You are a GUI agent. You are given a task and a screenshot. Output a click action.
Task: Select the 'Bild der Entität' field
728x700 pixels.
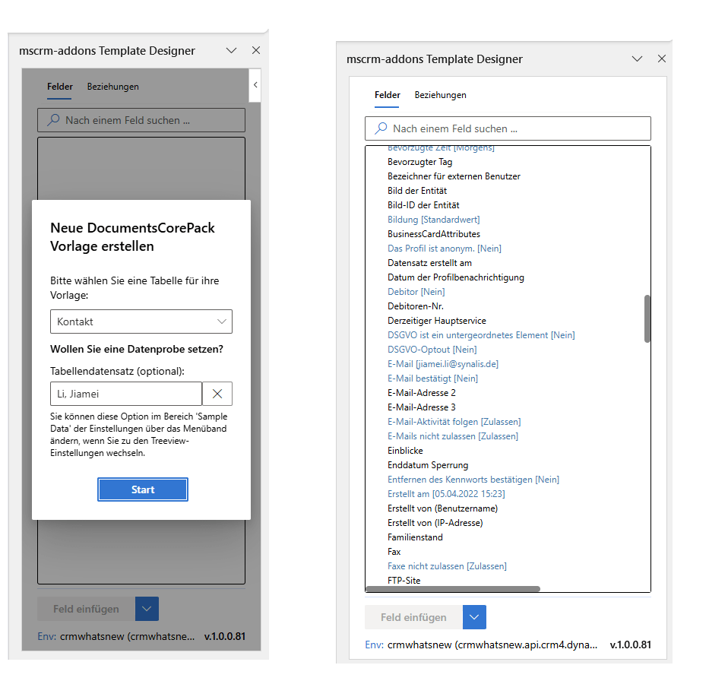click(x=417, y=191)
